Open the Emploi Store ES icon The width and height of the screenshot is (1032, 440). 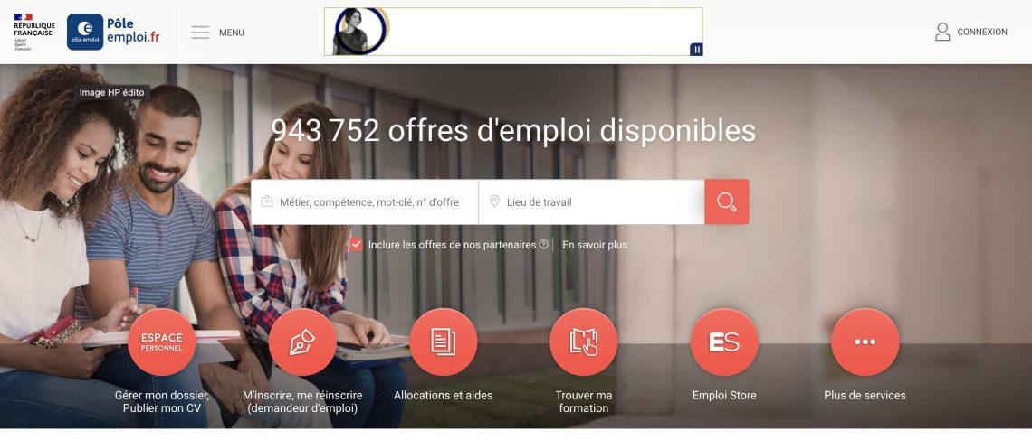point(724,342)
